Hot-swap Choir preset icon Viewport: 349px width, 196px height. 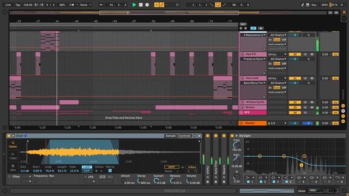(195, 136)
